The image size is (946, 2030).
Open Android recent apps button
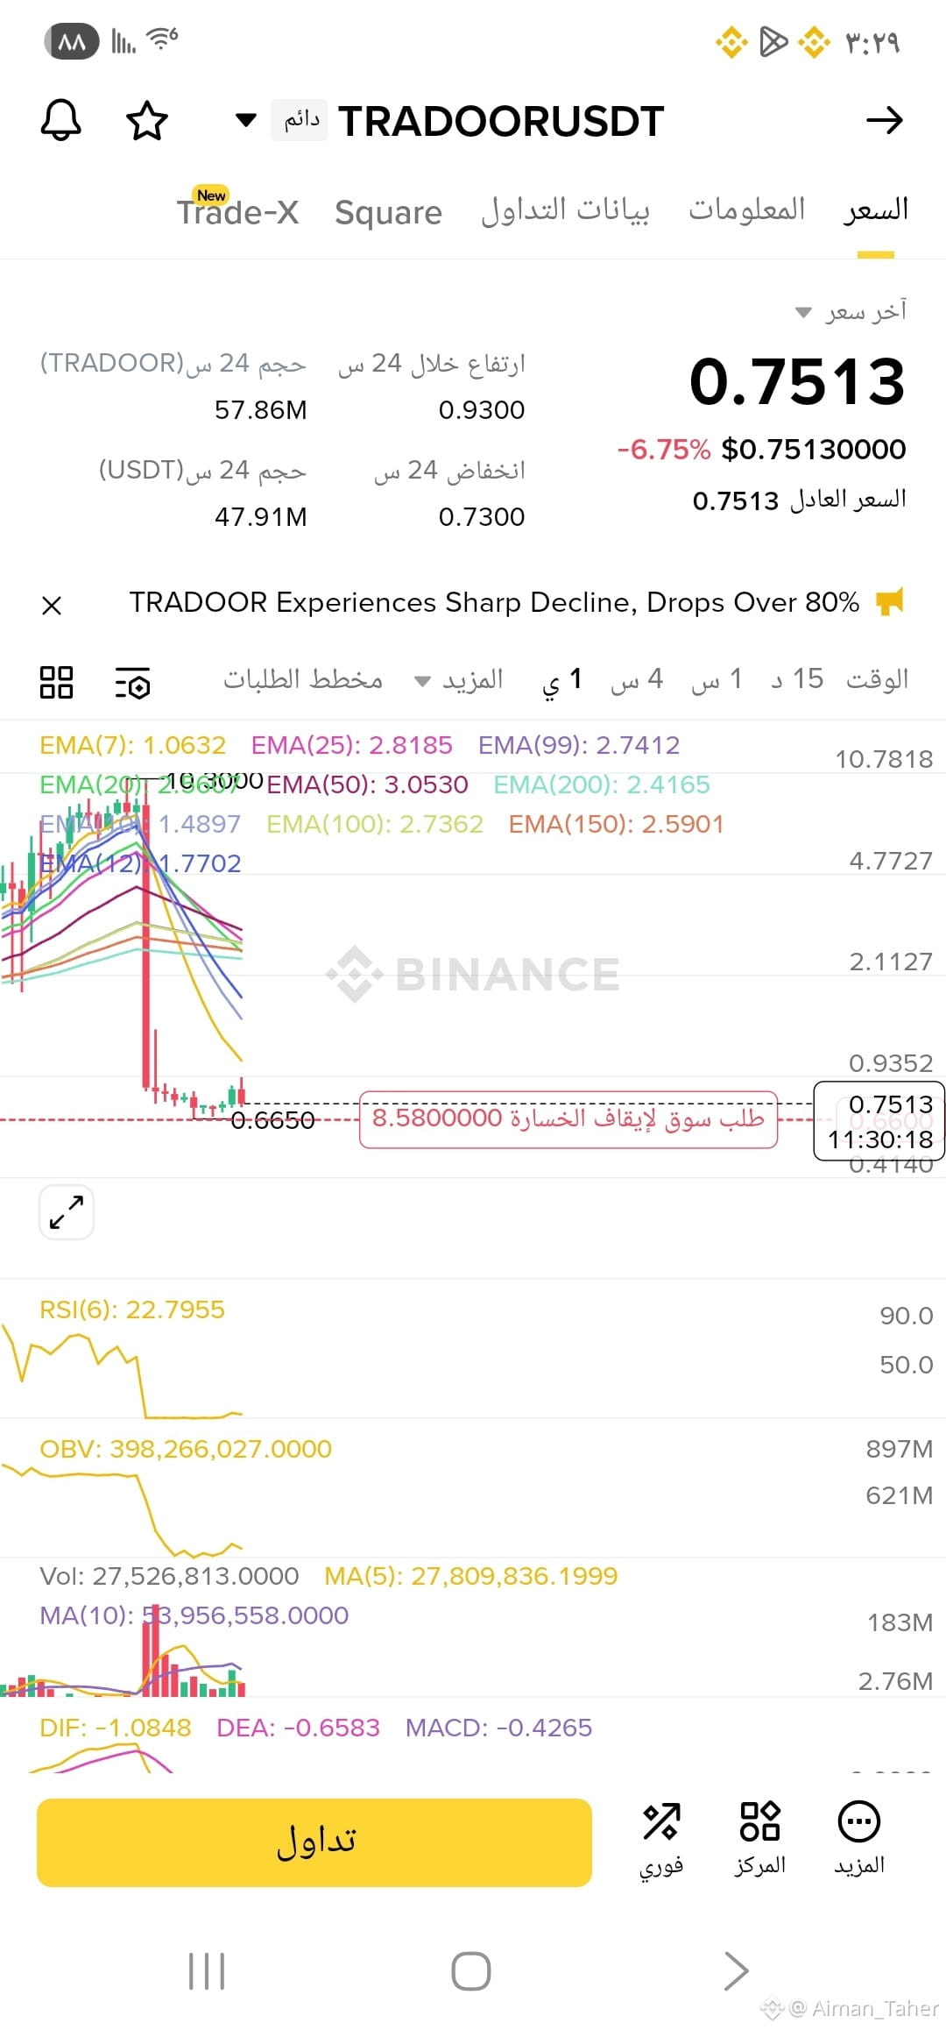pyautogui.click(x=207, y=1971)
